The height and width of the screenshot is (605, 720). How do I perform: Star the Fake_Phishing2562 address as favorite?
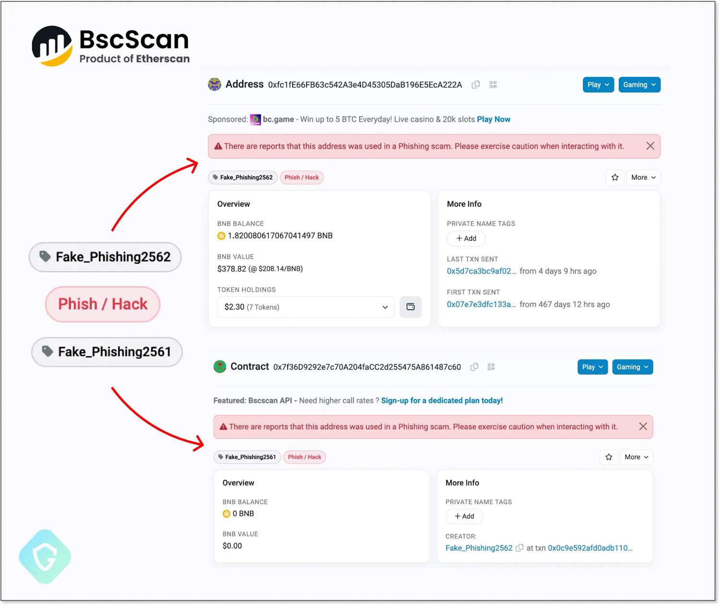pos(615,178)
